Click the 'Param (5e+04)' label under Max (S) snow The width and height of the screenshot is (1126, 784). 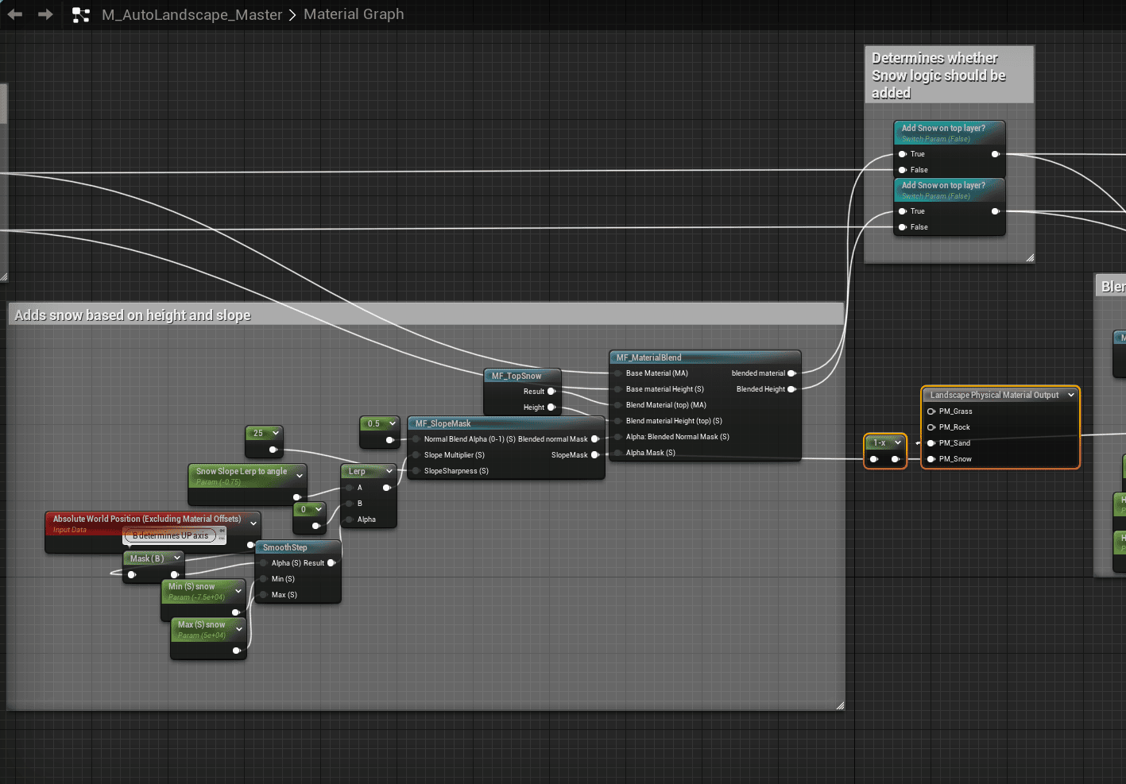(x=202, y=635)
